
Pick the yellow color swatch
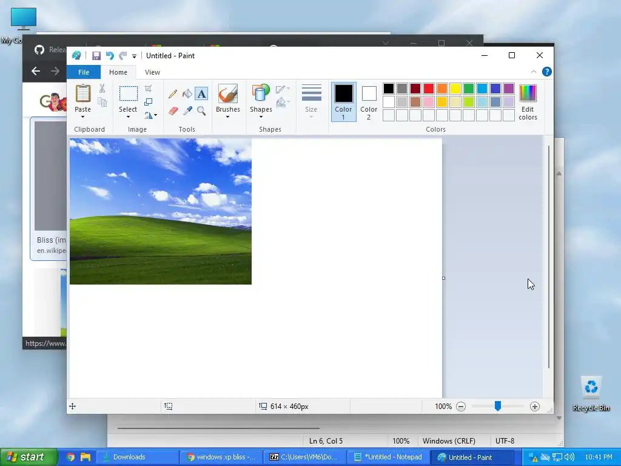tap(455, 89)
